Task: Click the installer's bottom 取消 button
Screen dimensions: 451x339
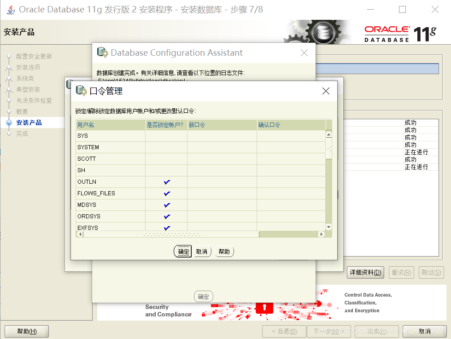Action: (x=425, y=331)
